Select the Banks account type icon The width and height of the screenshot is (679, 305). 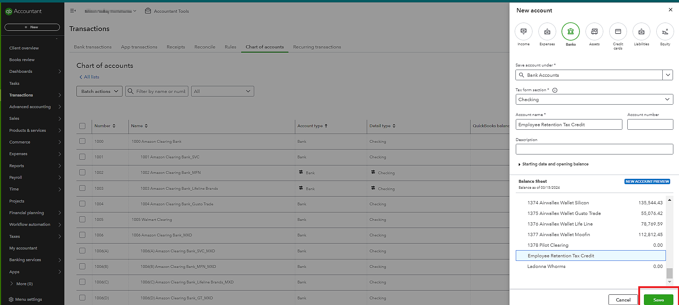click(x=570, y=31)
